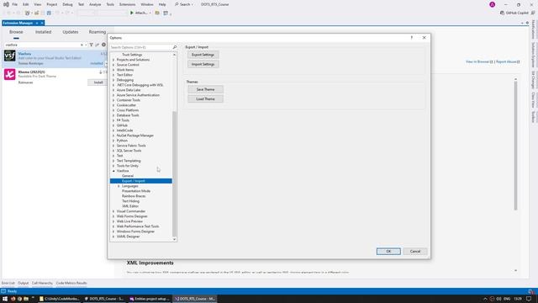Click the green Attach play icon

[x=132, y=13]
